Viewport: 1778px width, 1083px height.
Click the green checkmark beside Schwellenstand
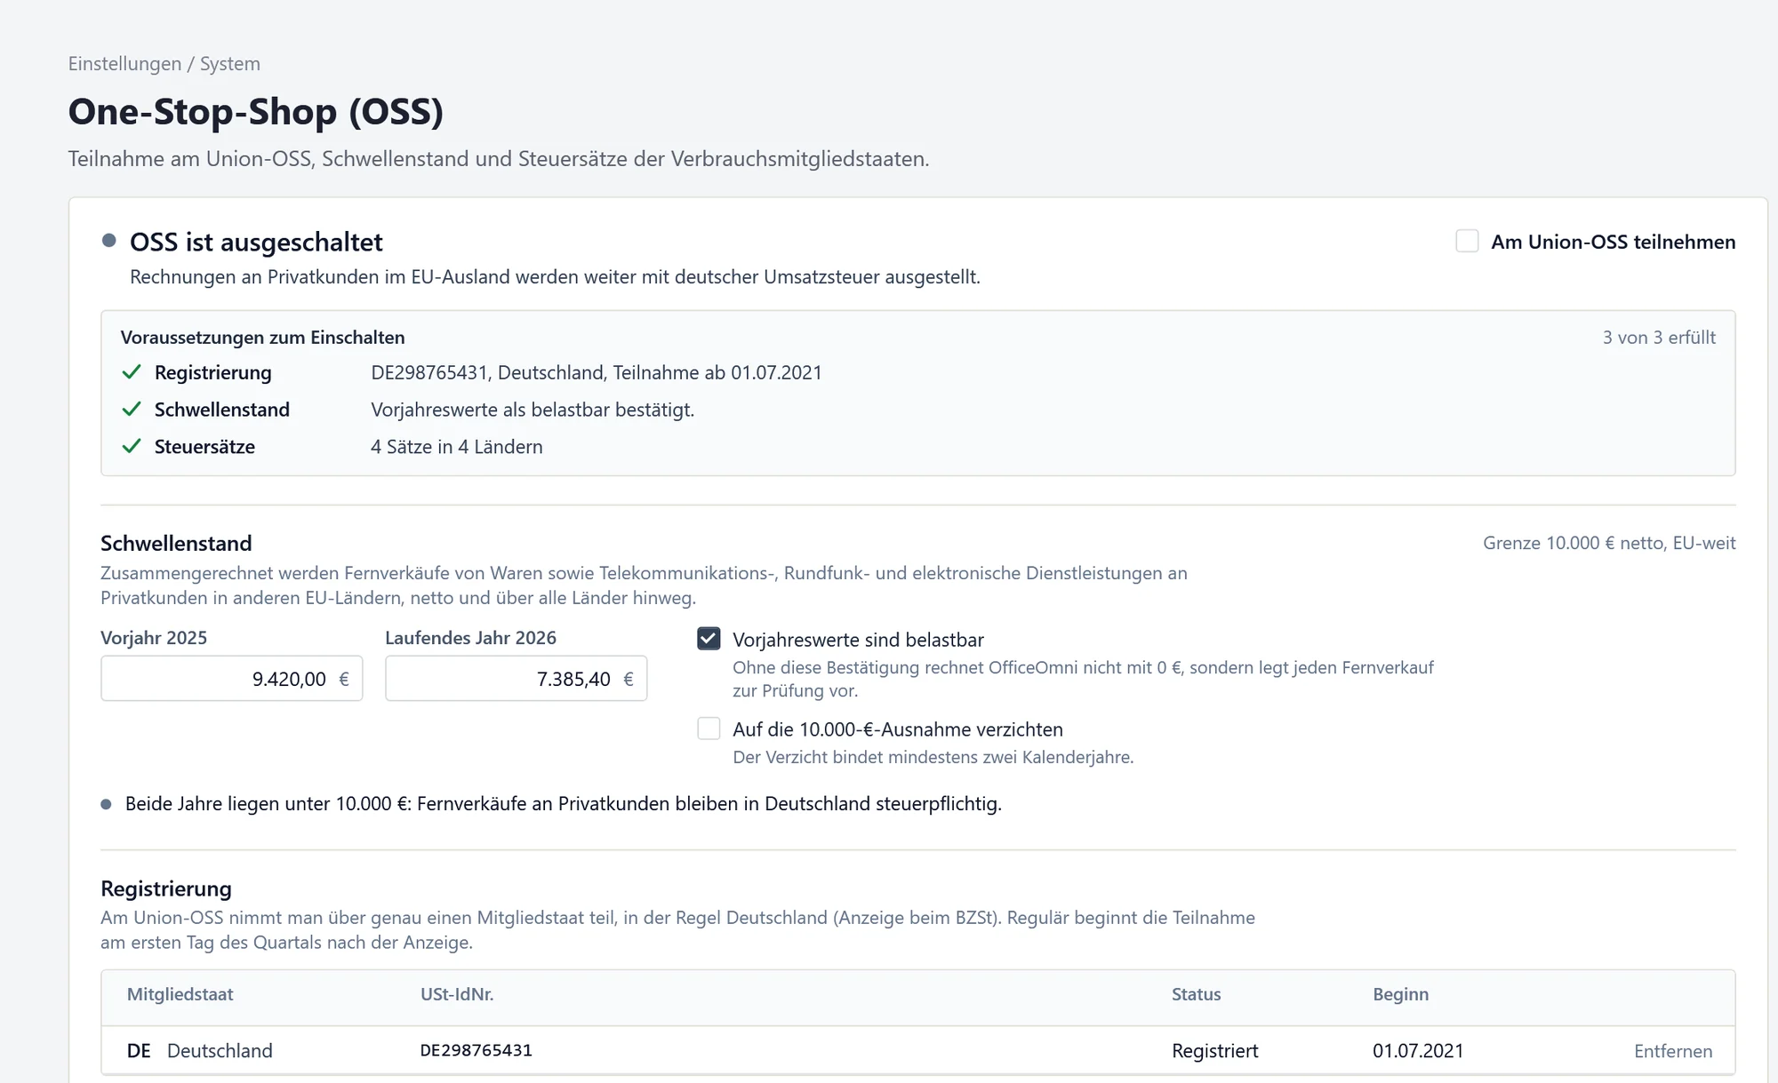point(132,410)
